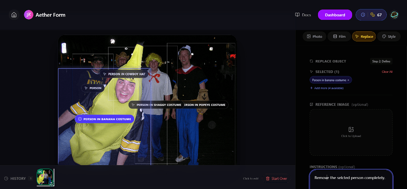The height and width of the screenshot is (189, 407).
Task: Click the upload image icon in reference box
Action: click(351, 129)
